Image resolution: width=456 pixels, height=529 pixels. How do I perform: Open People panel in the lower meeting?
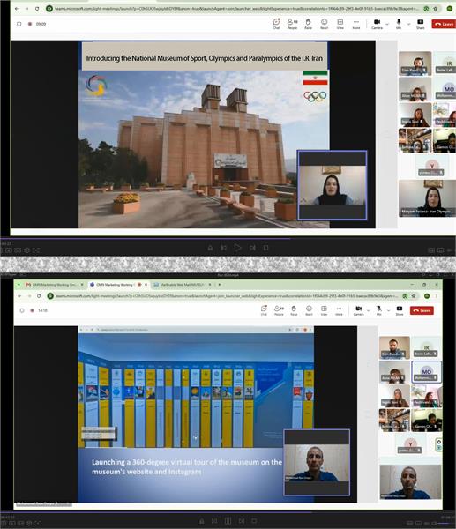[279, 310]
